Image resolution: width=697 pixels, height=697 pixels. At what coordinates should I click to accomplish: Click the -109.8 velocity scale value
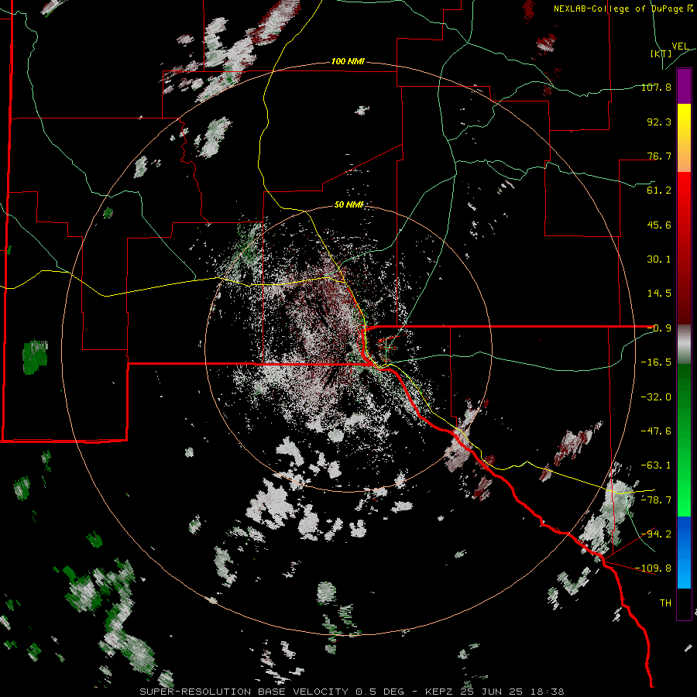click(654, 568)
